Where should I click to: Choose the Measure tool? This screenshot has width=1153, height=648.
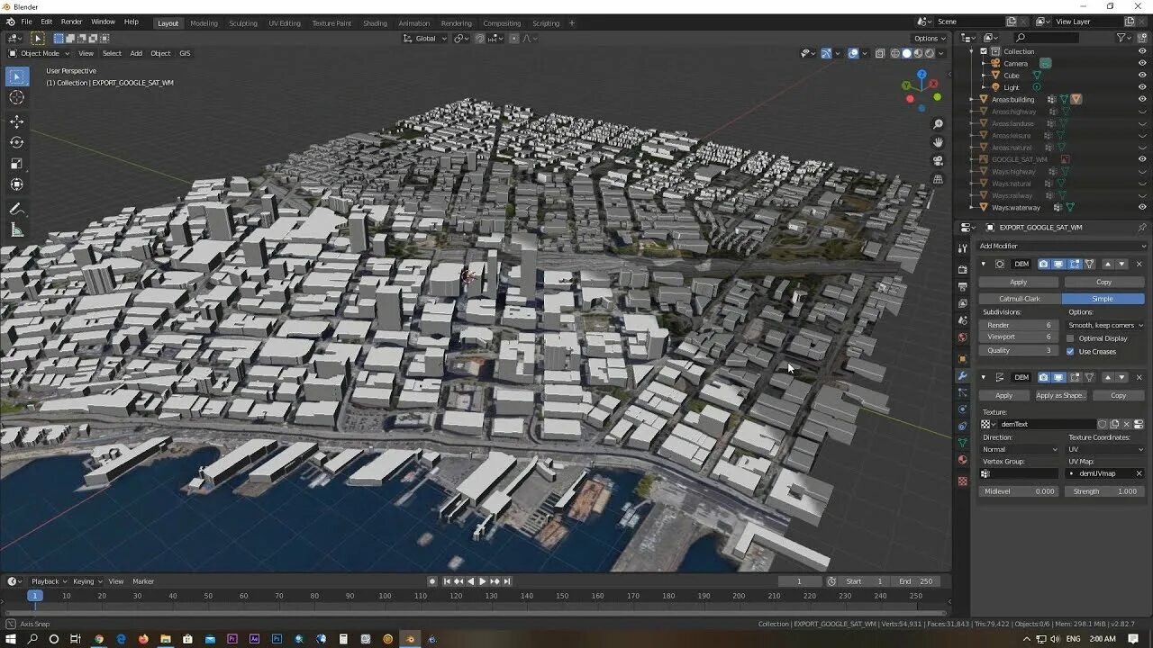16,230
